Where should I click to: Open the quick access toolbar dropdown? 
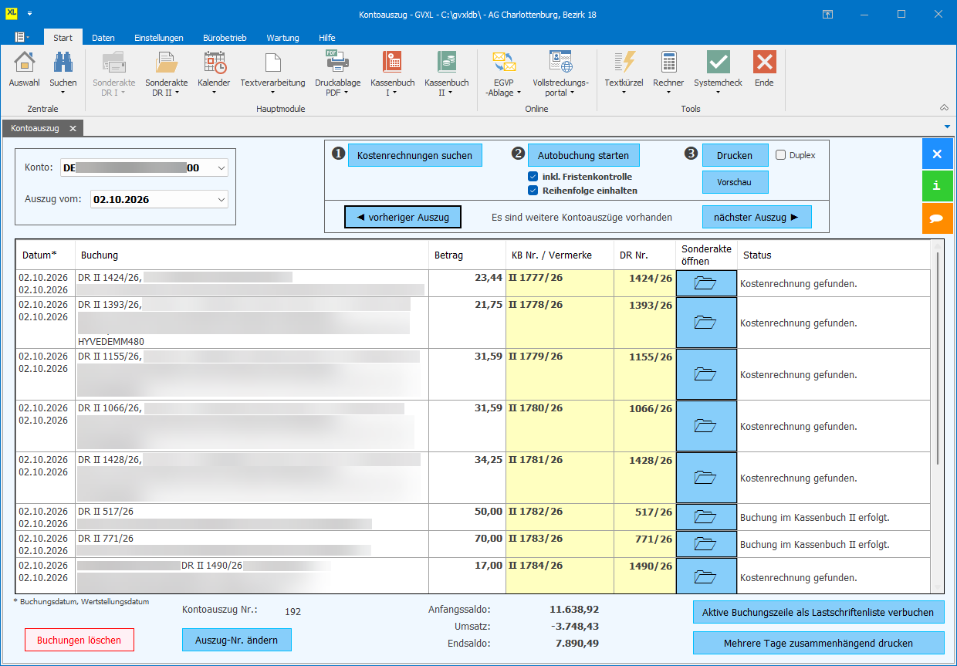(29, 14)
